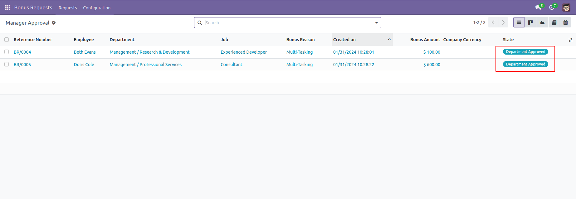576x199 pixels.
Task: Tick the checkbox for BR/0005
Action: click(7, 65)
